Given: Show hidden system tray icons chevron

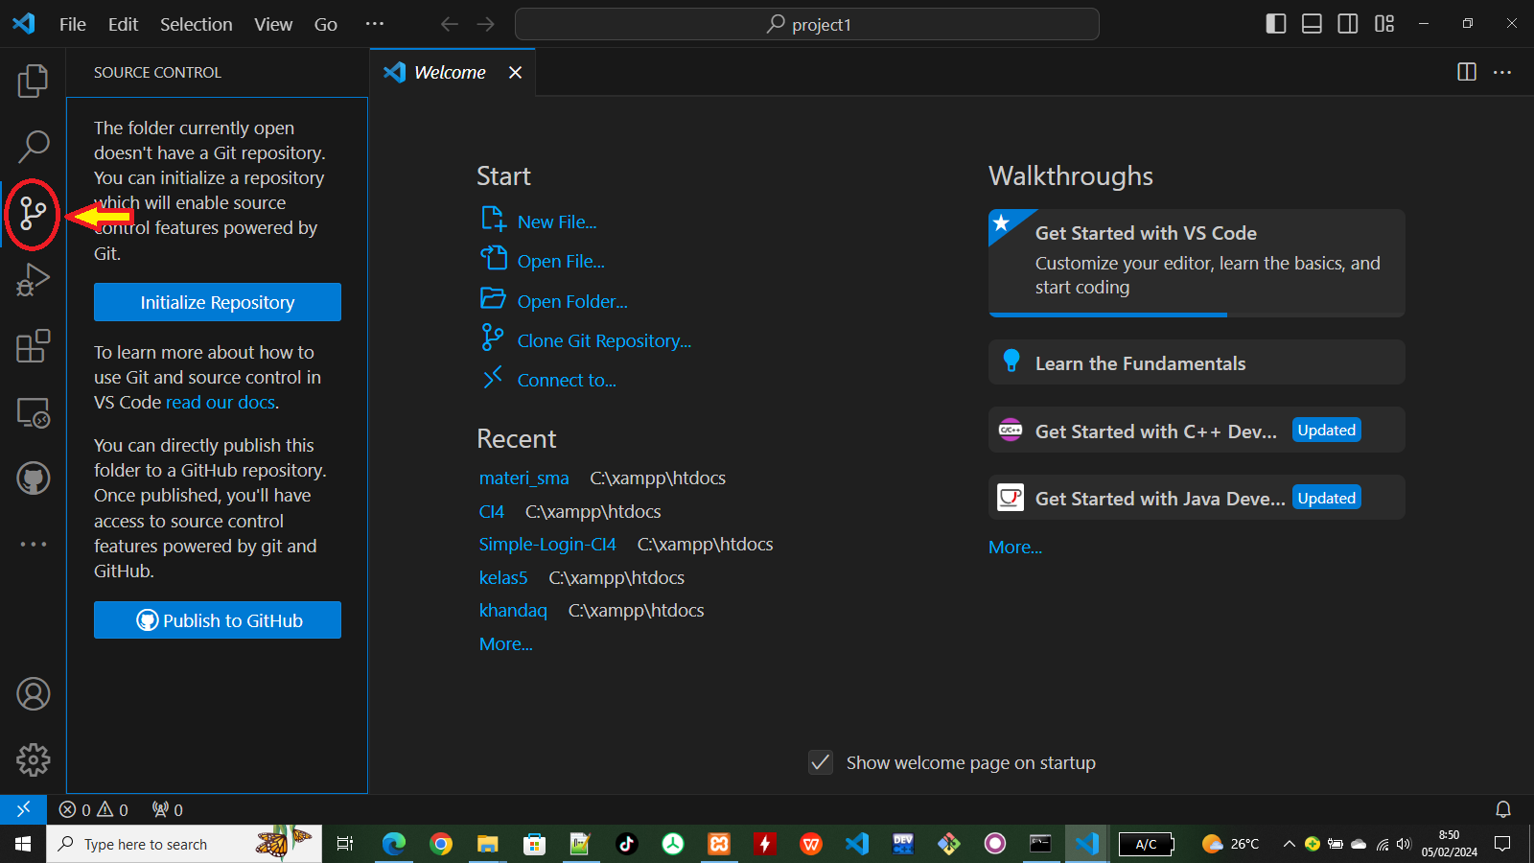Looking at the screenshot, I should pos(1290,844).
